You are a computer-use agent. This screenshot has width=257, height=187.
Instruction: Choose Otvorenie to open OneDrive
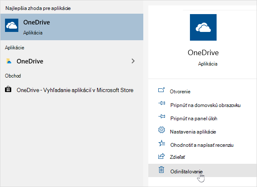pyautogui.click(x=202, y=91)
